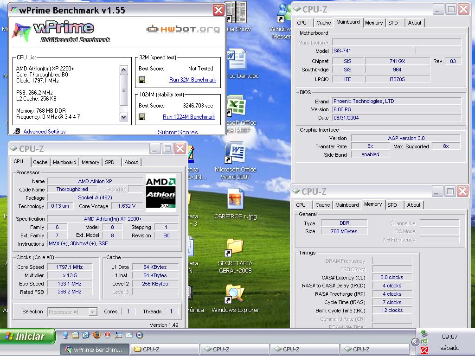Click the Advanced Settings magnifier icon
Viewport: 475px width, 356px height.
point(17,131)
